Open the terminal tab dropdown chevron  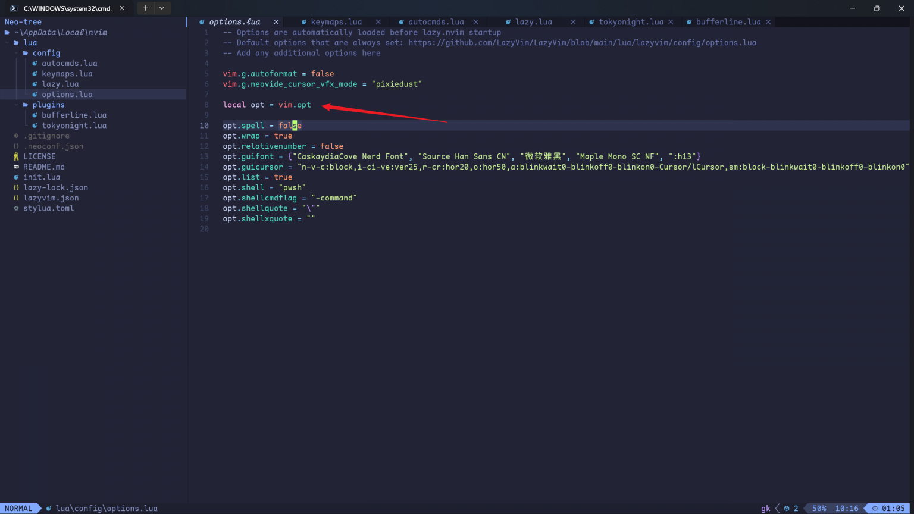tap(161, 8)
